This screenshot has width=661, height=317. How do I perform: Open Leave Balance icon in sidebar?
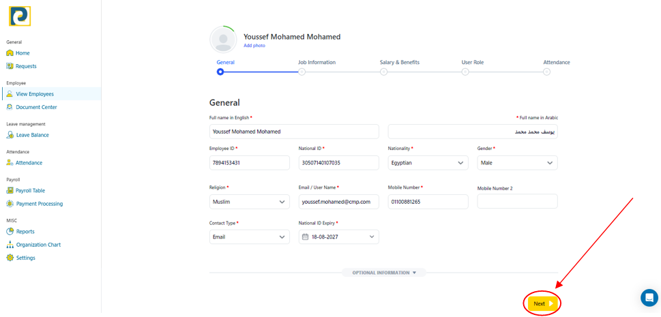tap(10, 135)
